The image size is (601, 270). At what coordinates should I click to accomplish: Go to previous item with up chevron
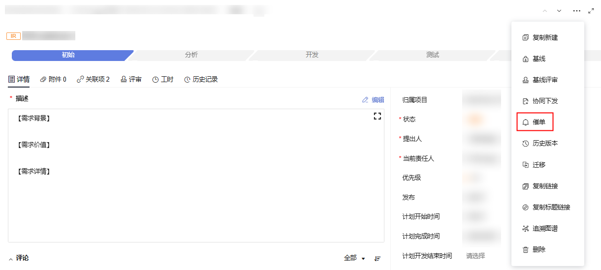pyautogui.click(x=544, y=11)
